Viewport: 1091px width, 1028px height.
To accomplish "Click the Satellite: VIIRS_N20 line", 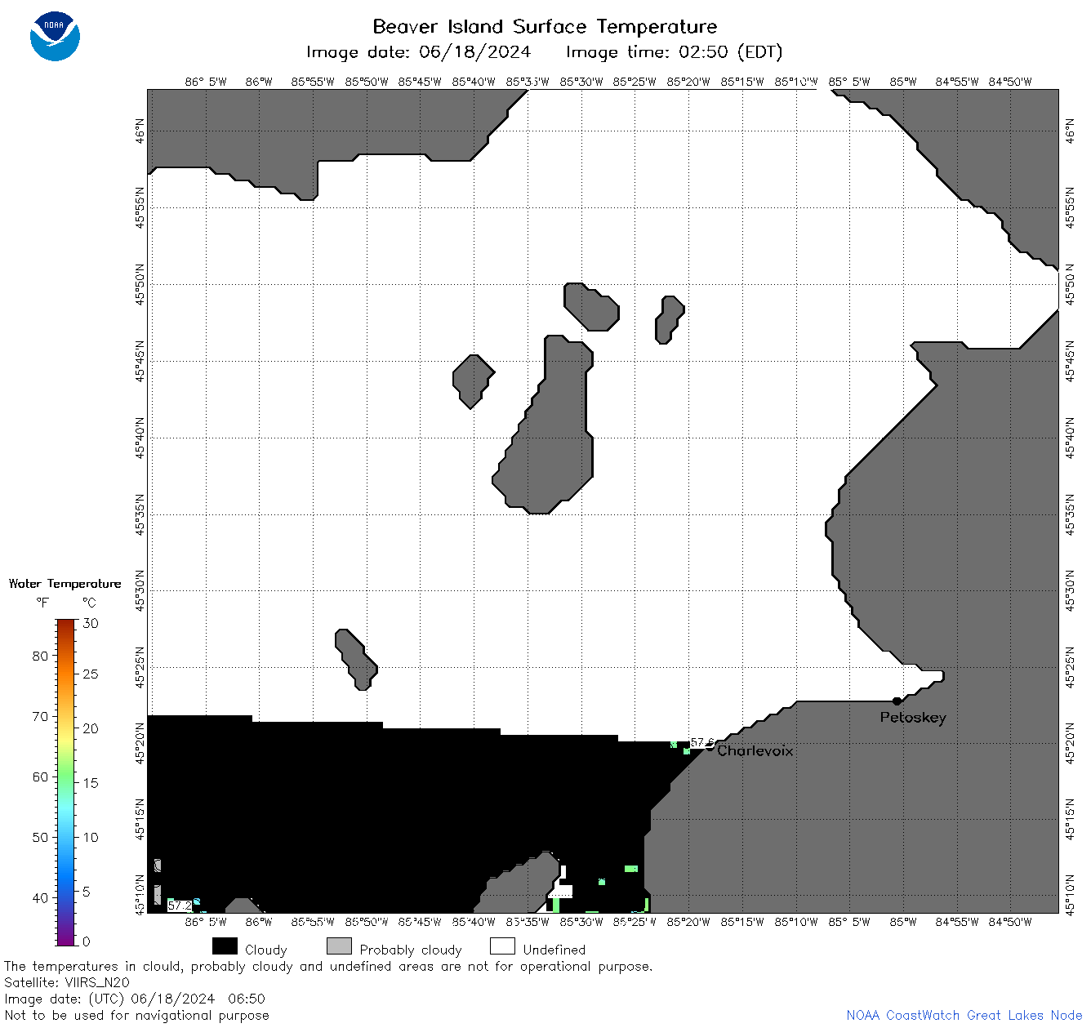I will click(67, 982).
